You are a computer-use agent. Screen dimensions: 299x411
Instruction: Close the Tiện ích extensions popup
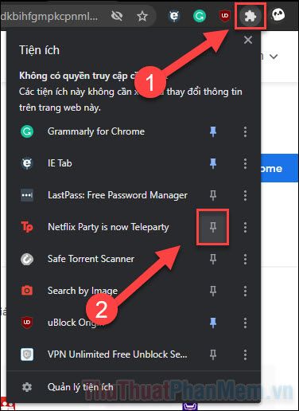tap(248, 40)
